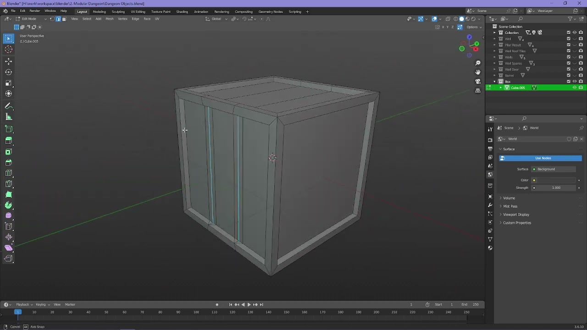This screenshot has width=587, height=330.
Task: Pick the Measure tool
Action: pos(9,117)
